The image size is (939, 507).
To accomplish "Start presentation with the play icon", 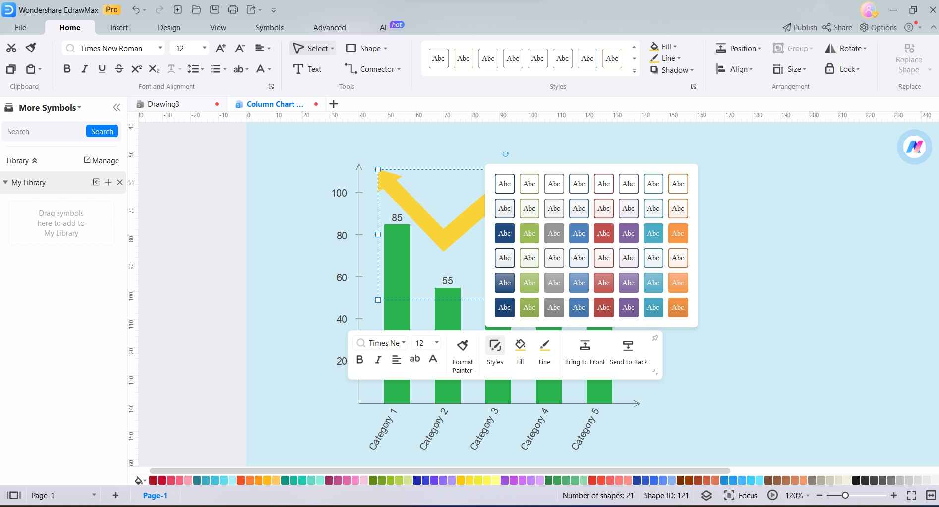I will pyautogui.click(x=772, y=495).
